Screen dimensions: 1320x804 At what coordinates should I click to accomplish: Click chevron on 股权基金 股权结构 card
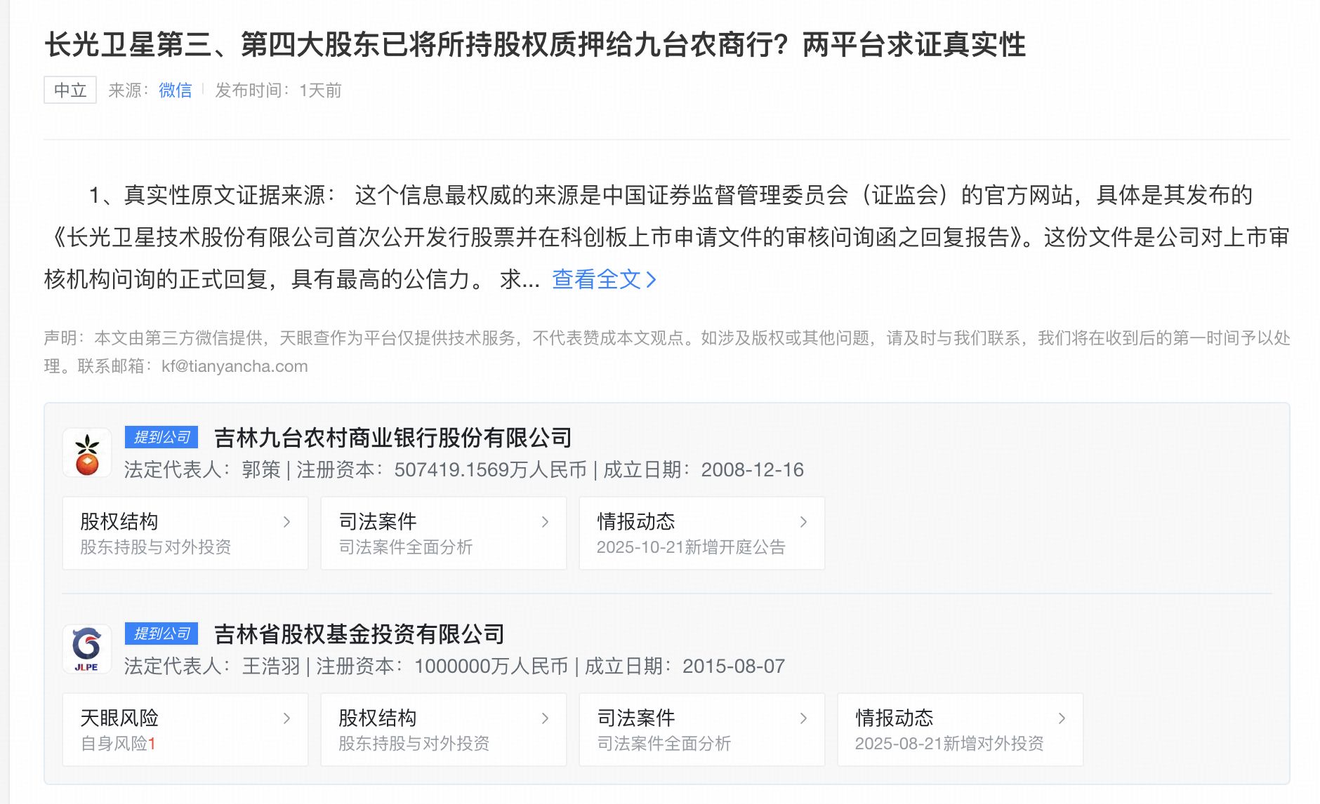(x=545, y=718)
